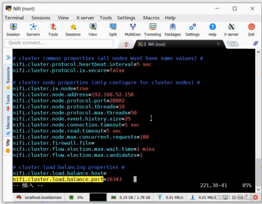
Task: Open the Packages toolbar icon
Action: (173, 30)
